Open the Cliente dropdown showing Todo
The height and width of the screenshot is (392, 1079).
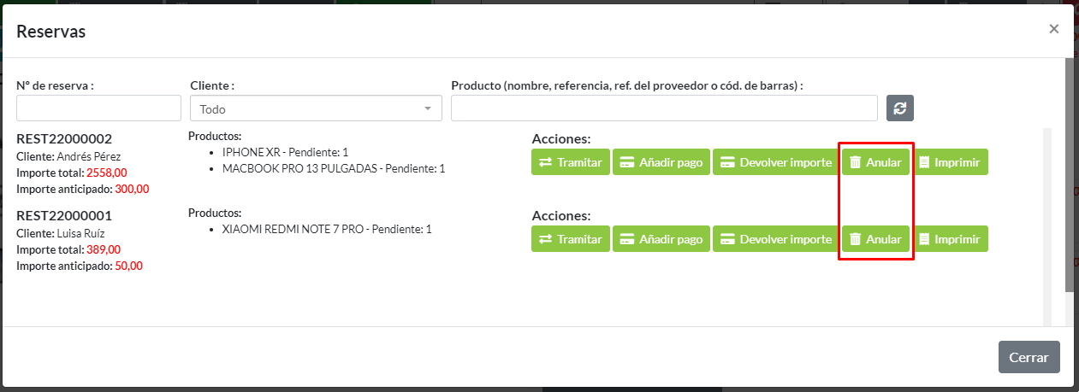[x=308, y=108]
